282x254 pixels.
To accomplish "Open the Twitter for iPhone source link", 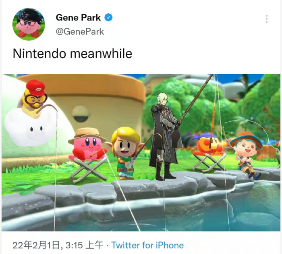I will (147, 245).
